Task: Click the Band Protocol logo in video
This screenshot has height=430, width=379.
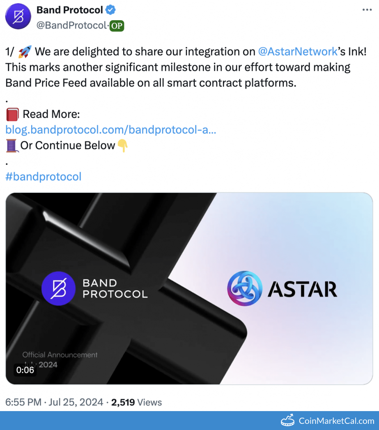Action: (x=58, y=288)
